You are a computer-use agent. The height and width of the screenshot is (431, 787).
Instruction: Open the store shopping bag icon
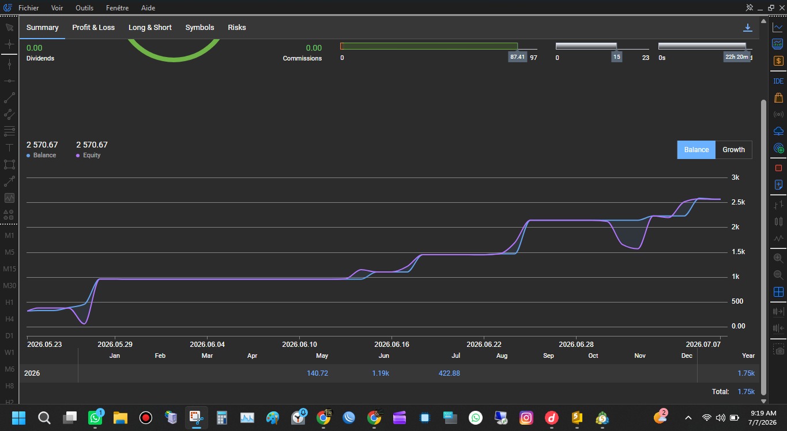(x=778, y=98)
